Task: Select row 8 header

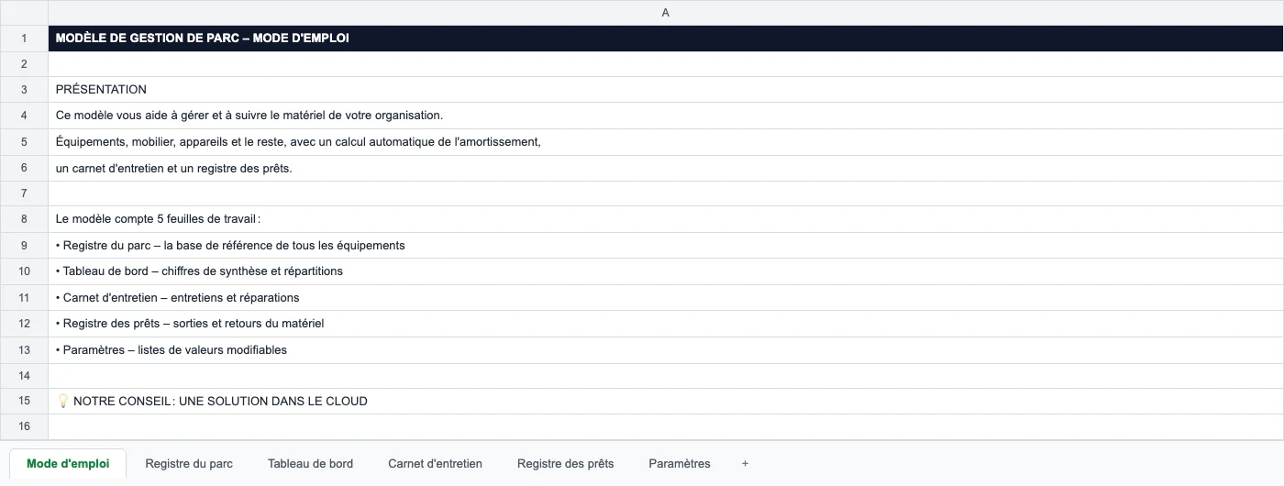Action: point(24,219)
